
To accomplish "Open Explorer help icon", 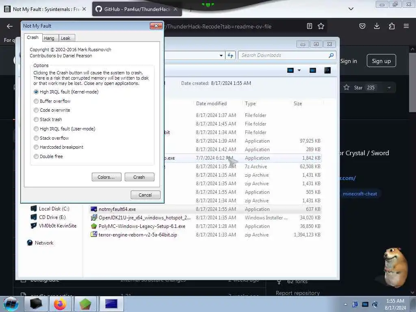I will pyautogui.click(x=327, y=70).
